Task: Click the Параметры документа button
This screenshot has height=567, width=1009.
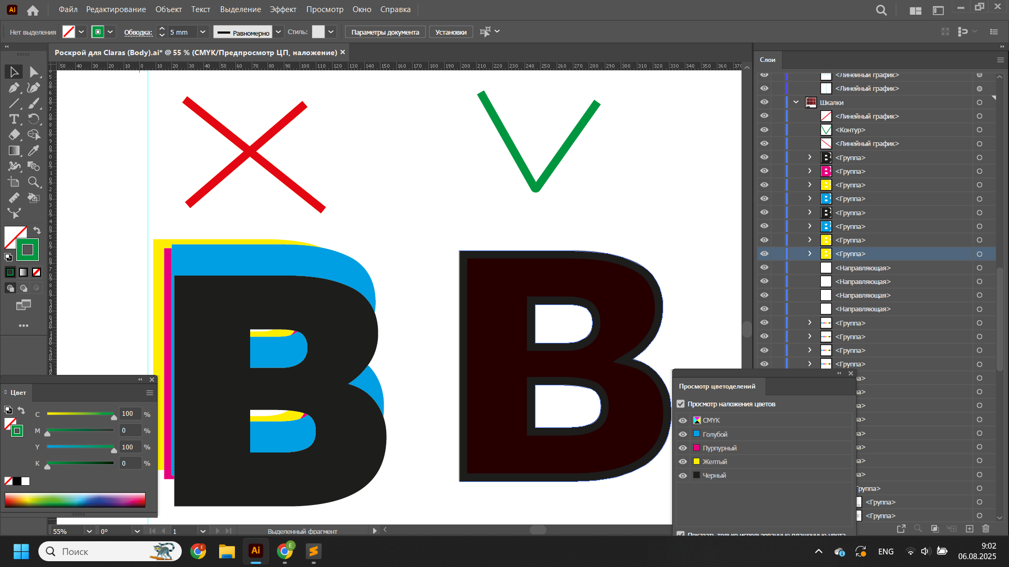Action: tap(385, 32)
